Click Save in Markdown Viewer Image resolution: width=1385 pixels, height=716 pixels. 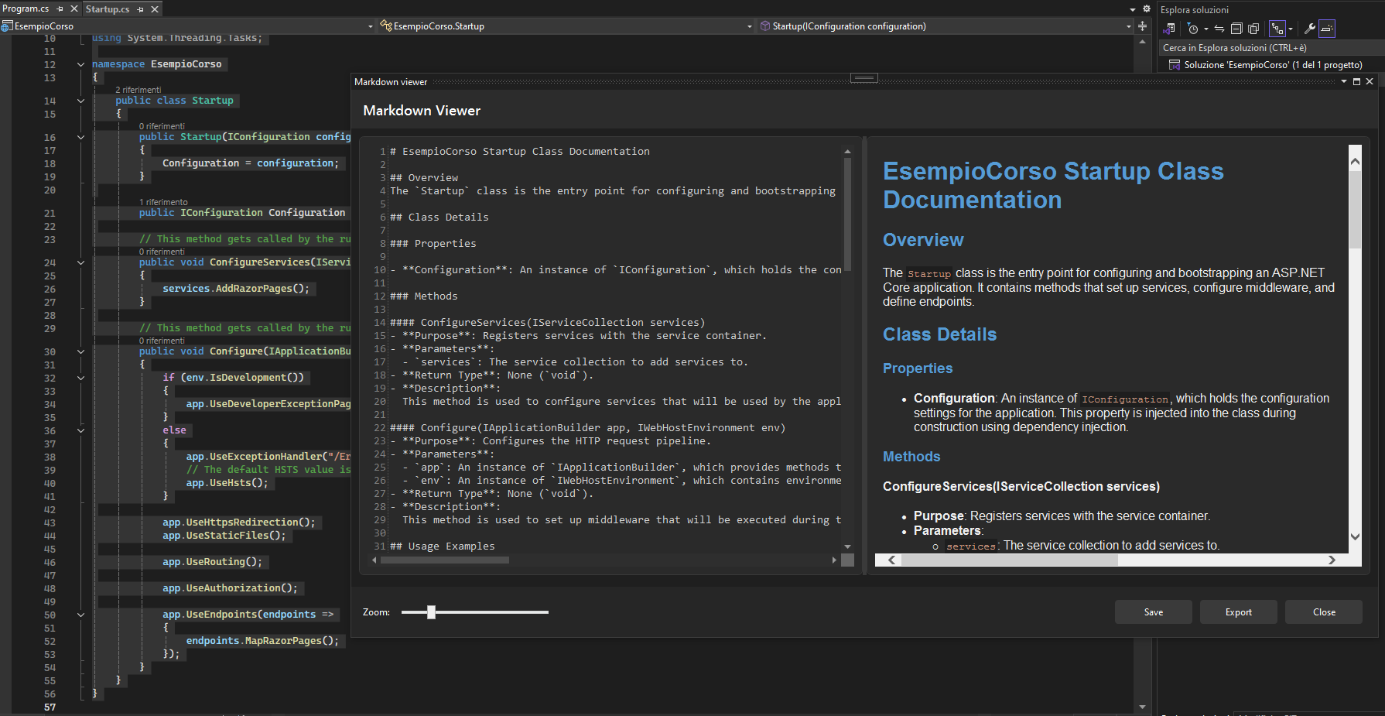tap(1154, 612)
